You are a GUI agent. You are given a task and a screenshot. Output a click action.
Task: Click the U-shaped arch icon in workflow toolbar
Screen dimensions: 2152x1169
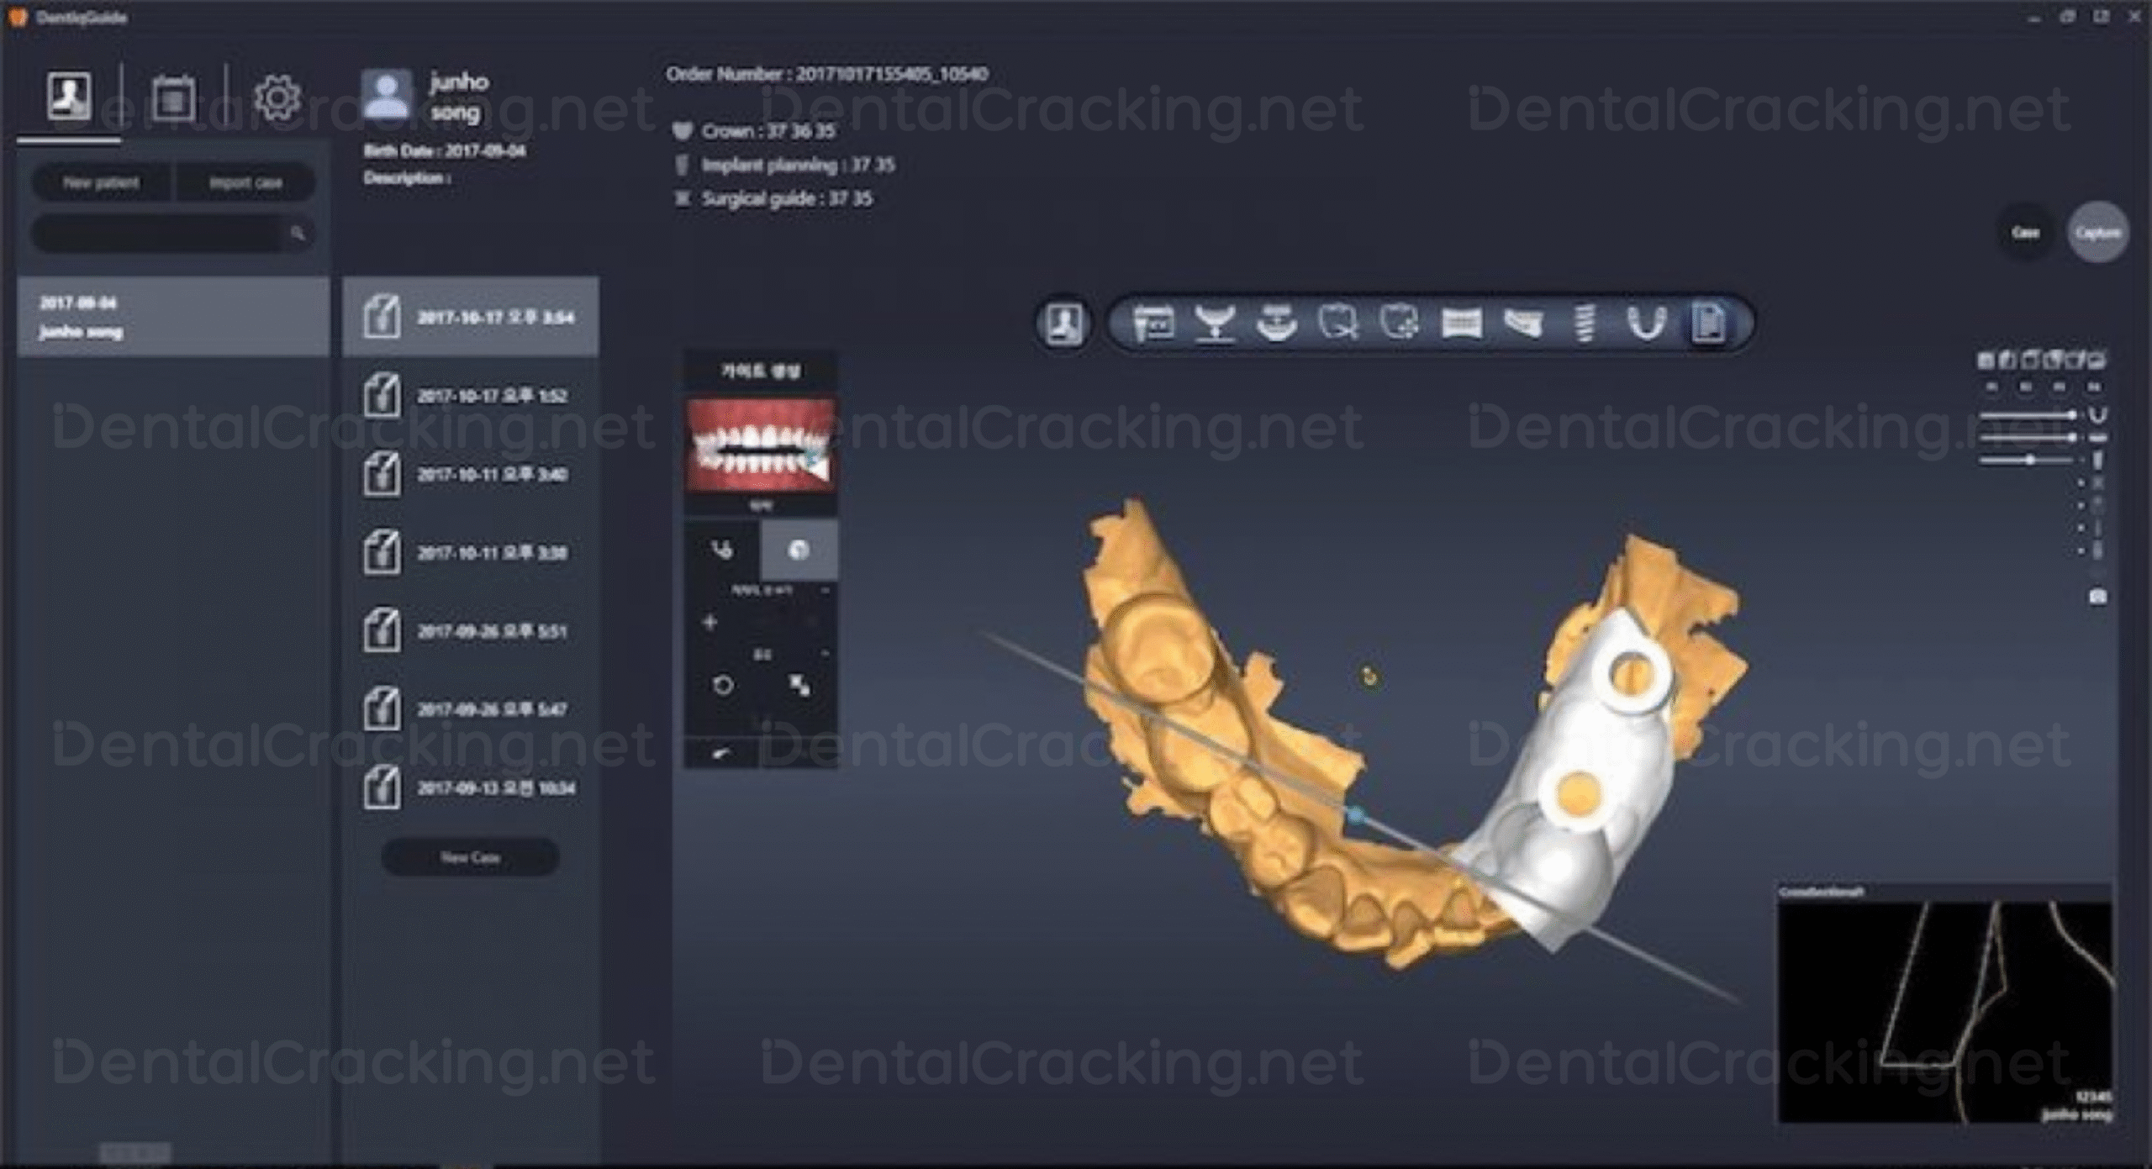(1646, 324)
